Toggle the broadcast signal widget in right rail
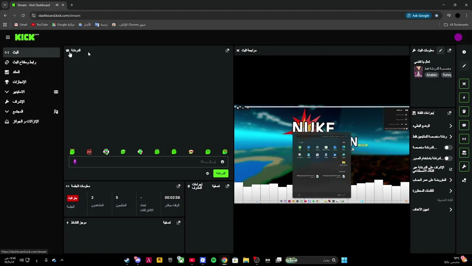 (x=464, y=139)
